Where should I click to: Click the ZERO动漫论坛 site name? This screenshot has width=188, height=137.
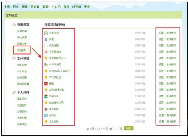tap(57, 90)
